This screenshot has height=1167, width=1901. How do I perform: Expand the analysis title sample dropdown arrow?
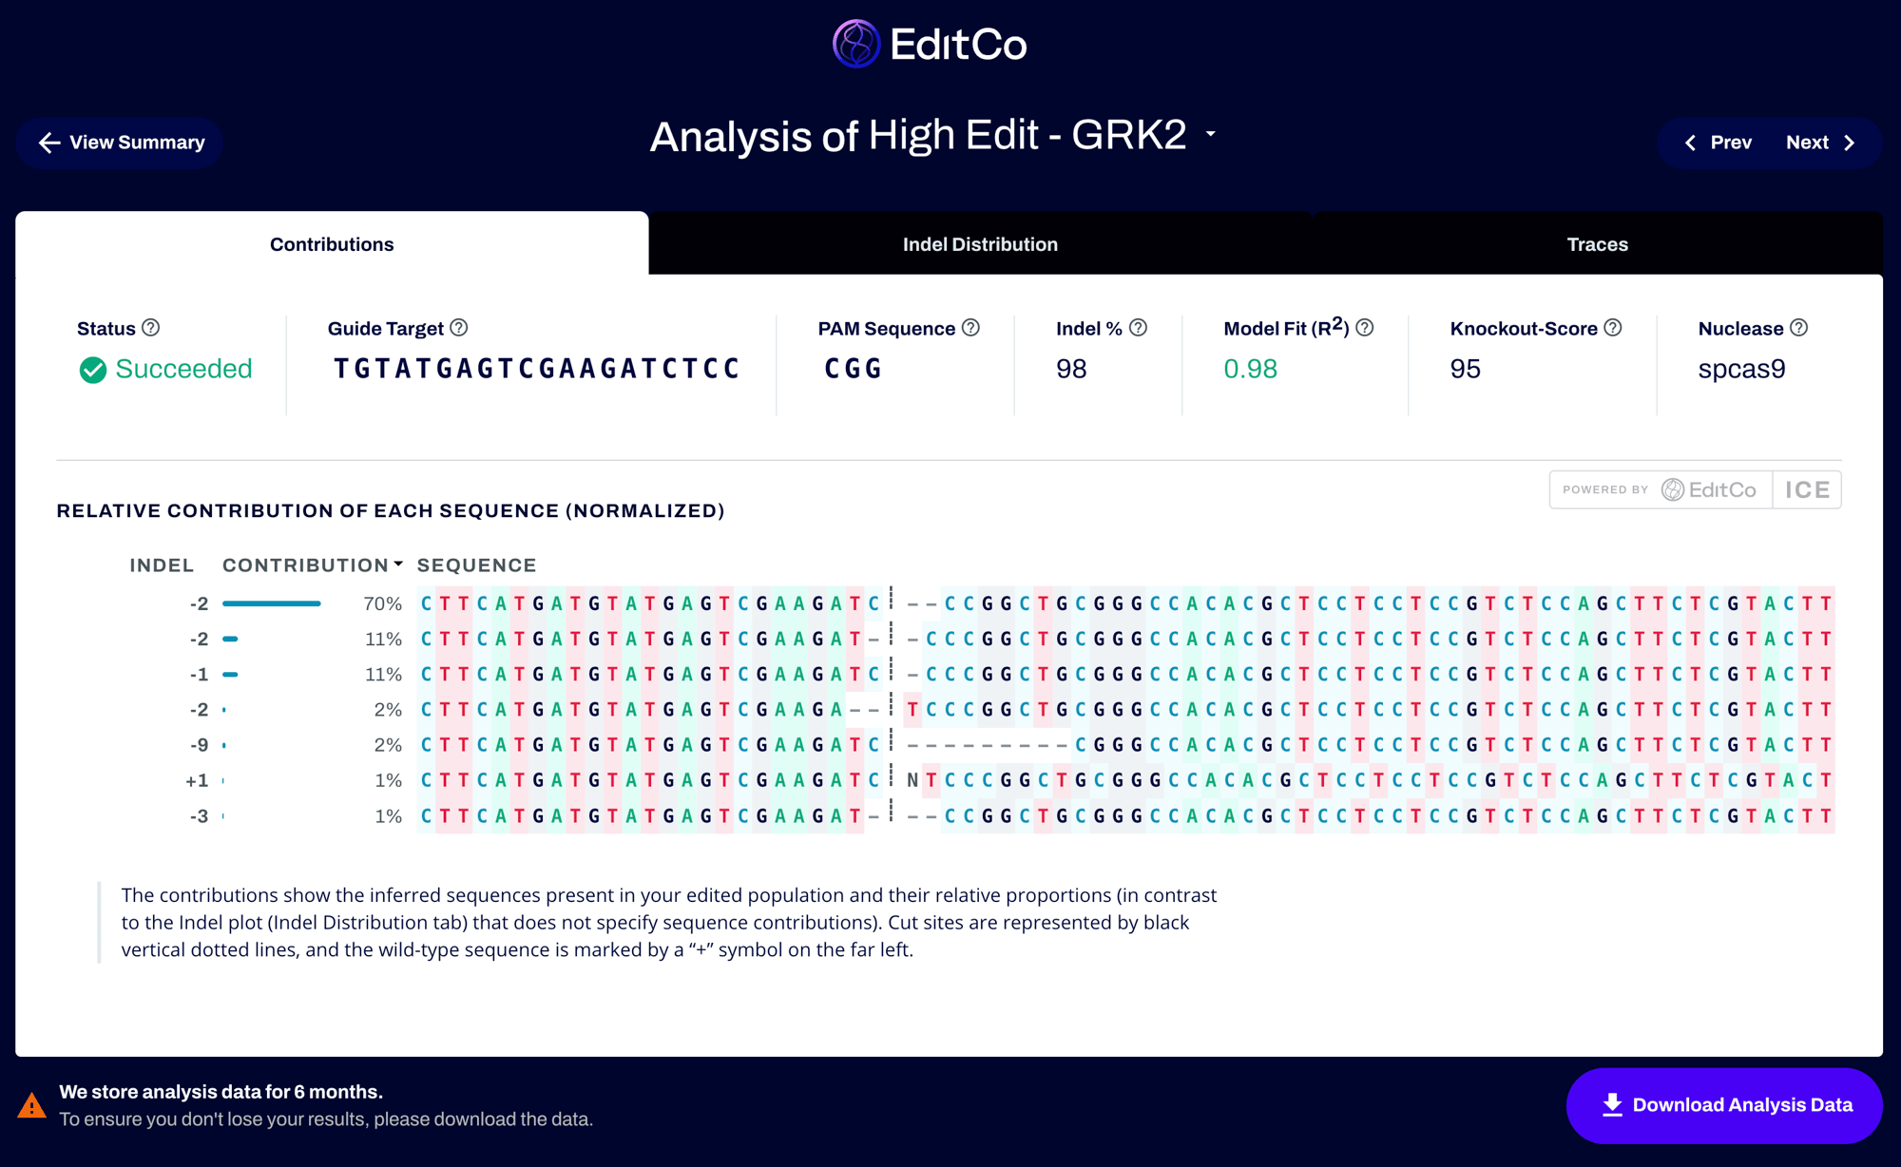(1211, 134)
